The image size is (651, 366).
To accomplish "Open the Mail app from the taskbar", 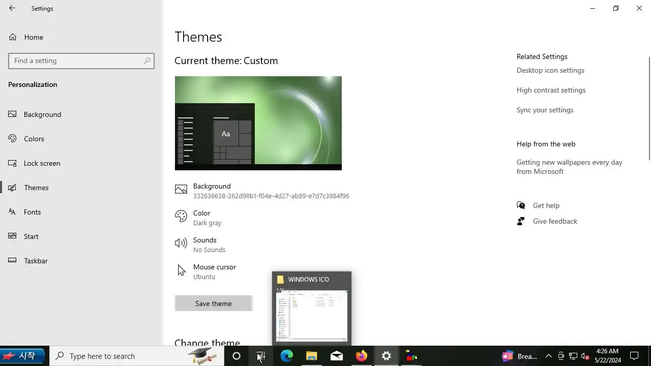I will tap(337, 356).
